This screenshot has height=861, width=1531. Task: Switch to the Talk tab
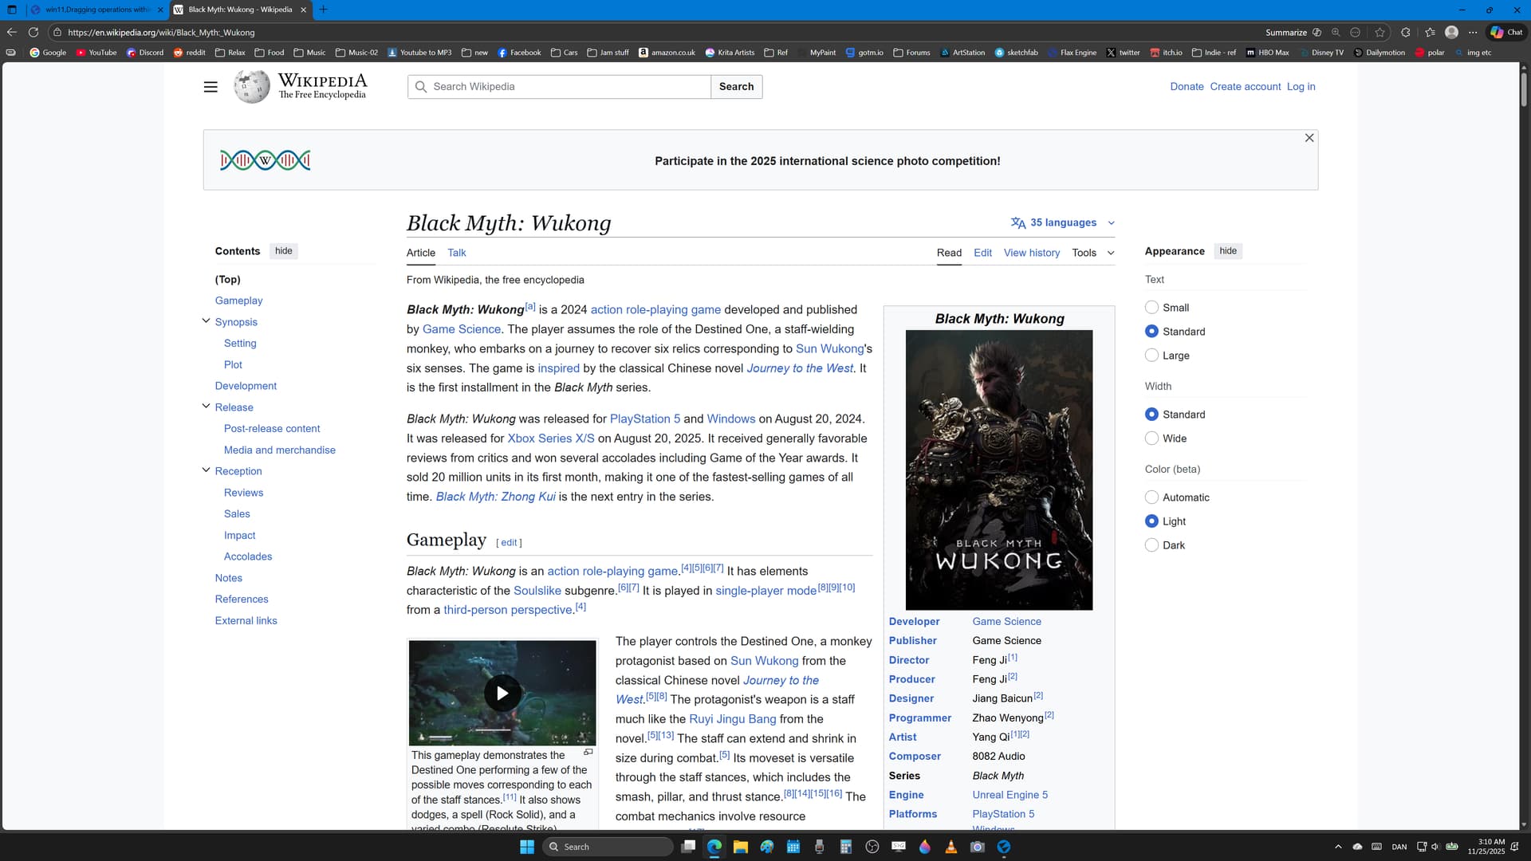tap(456, 253)
